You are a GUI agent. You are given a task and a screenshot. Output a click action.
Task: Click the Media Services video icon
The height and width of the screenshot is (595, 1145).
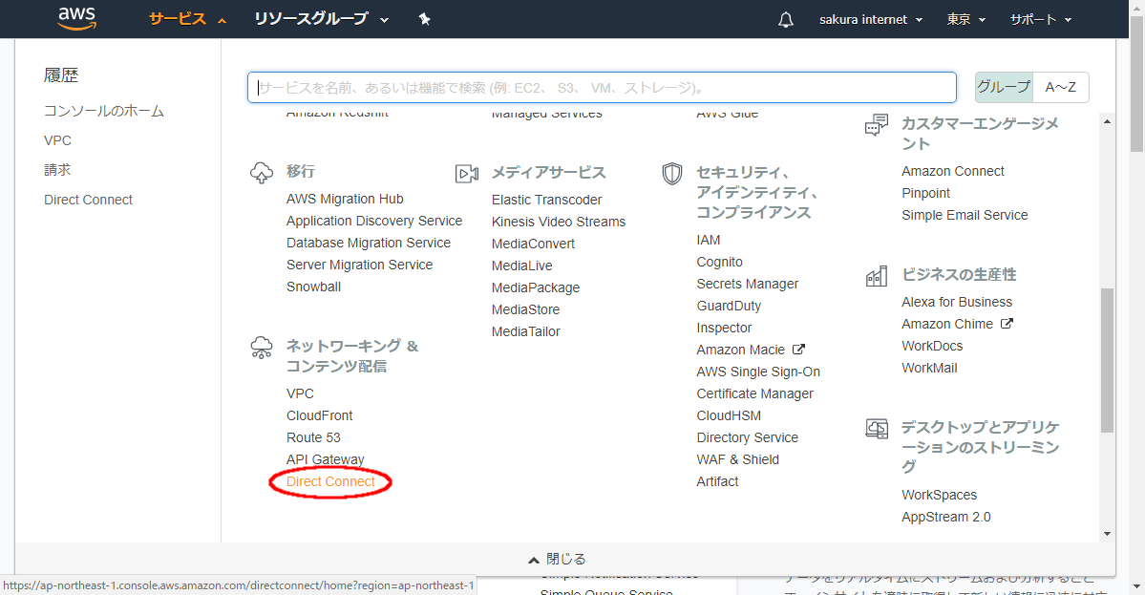pos(467,174)
